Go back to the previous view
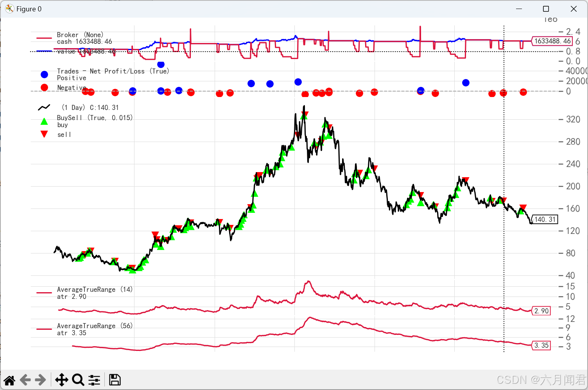The height and width of the screenshot is (390, 588). (x=25, y=380)
